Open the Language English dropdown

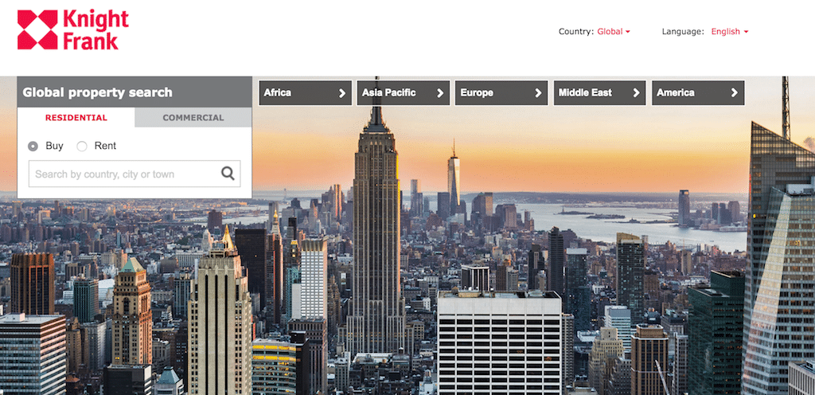pos(729,32)
